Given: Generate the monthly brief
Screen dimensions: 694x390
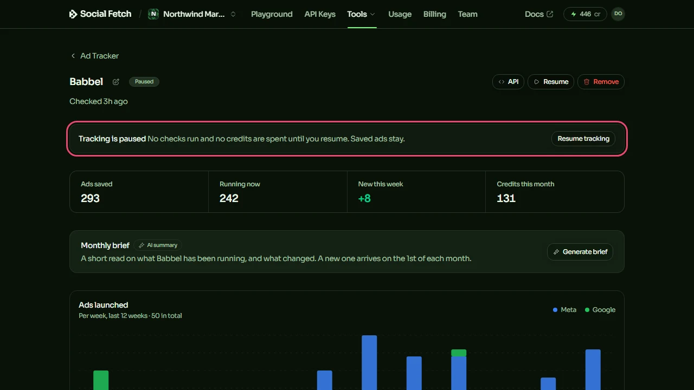Looking at the screenshot, I should 580,252.
